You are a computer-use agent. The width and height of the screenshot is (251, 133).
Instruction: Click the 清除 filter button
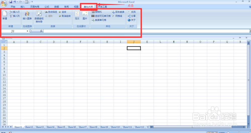click(49, 16)
